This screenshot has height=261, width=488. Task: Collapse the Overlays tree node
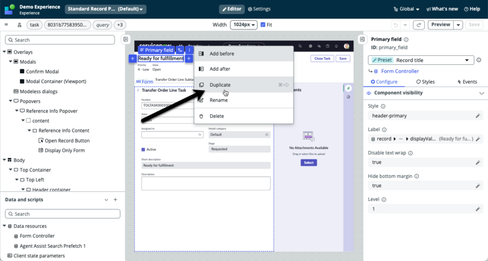[4, 52]
